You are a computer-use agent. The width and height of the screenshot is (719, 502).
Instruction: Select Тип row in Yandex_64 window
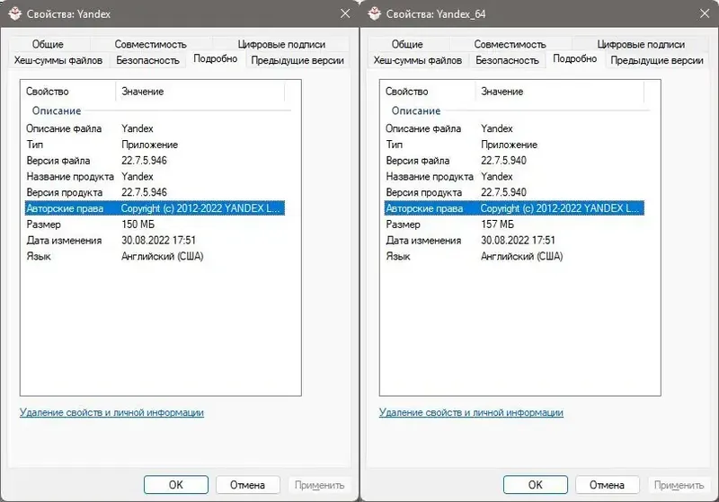pos(514,145)
